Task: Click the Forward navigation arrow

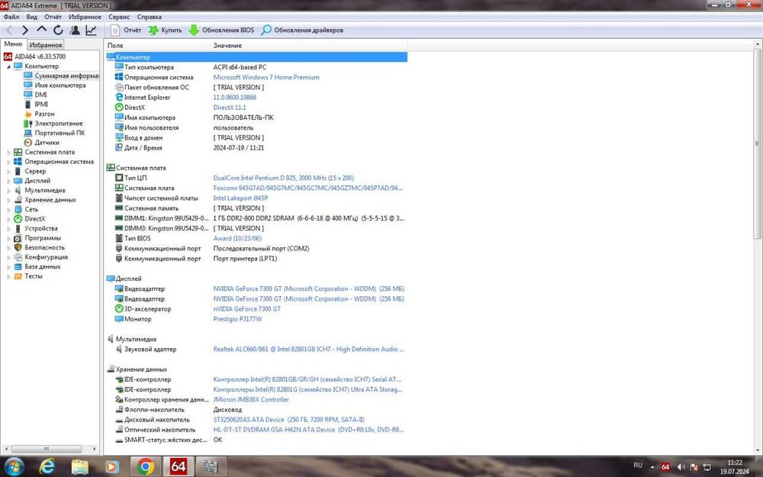Action: click(25, 31)
